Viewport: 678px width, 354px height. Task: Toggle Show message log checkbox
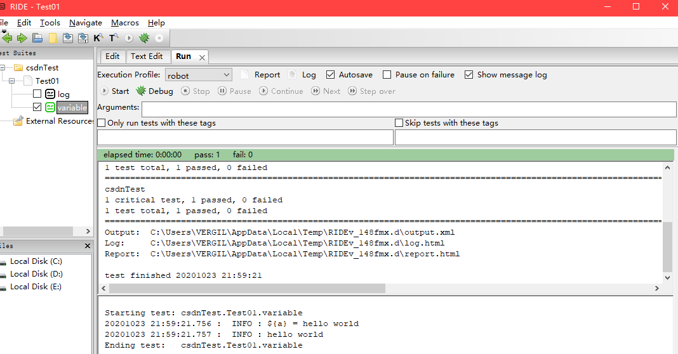click(469, 75)
